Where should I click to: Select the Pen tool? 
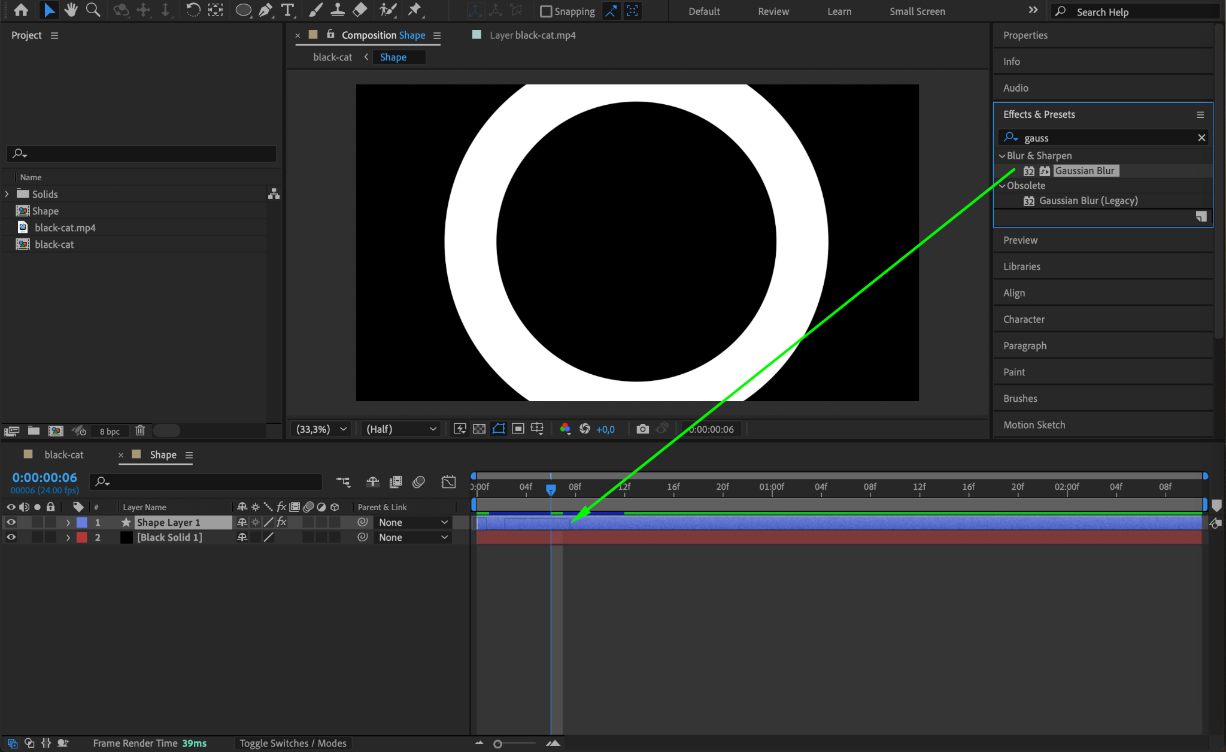pyautogui.click(x=265, y=10)
